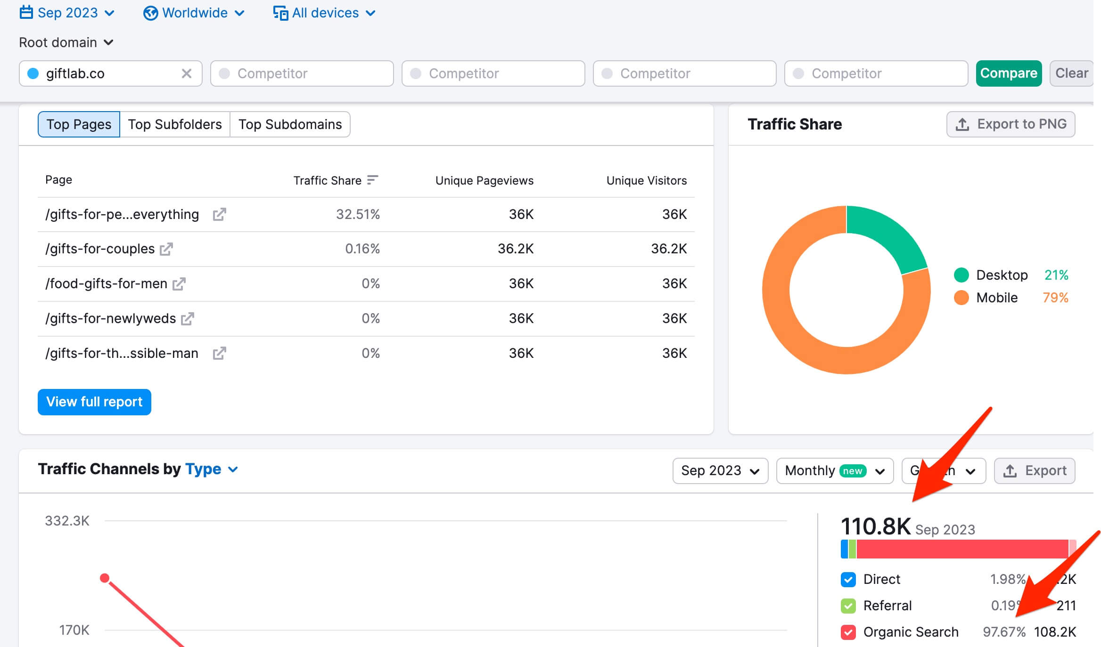Click the devices icon beside All devices
Viewport: 1101px width, 647px height.
[x=281, y=13]
